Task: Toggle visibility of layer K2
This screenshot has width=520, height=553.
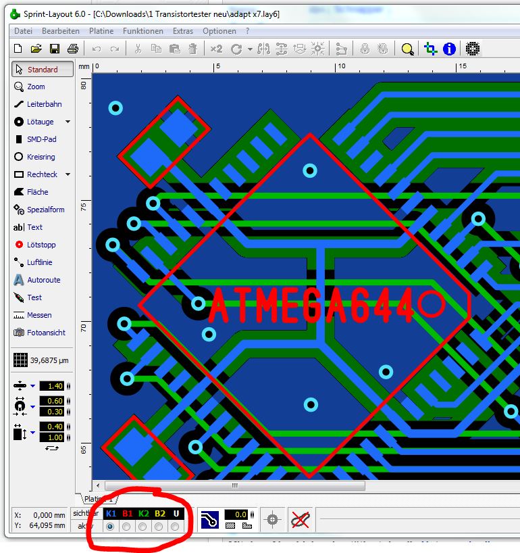Action: pos(143,514)
